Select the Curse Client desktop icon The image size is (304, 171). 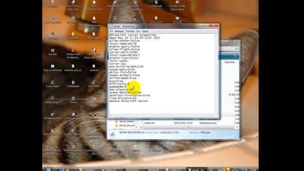click(x=53, y=84)
